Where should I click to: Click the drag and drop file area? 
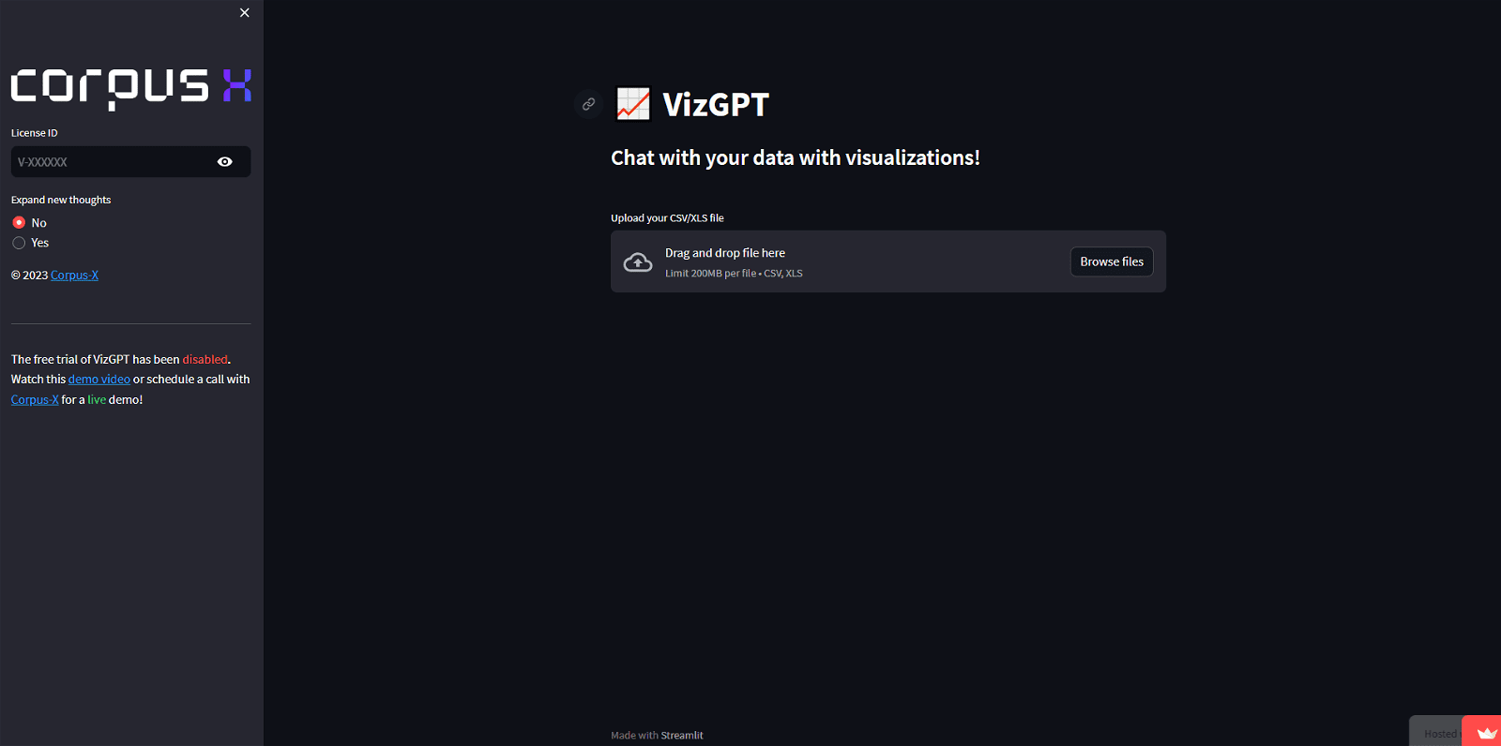point(844,261)
